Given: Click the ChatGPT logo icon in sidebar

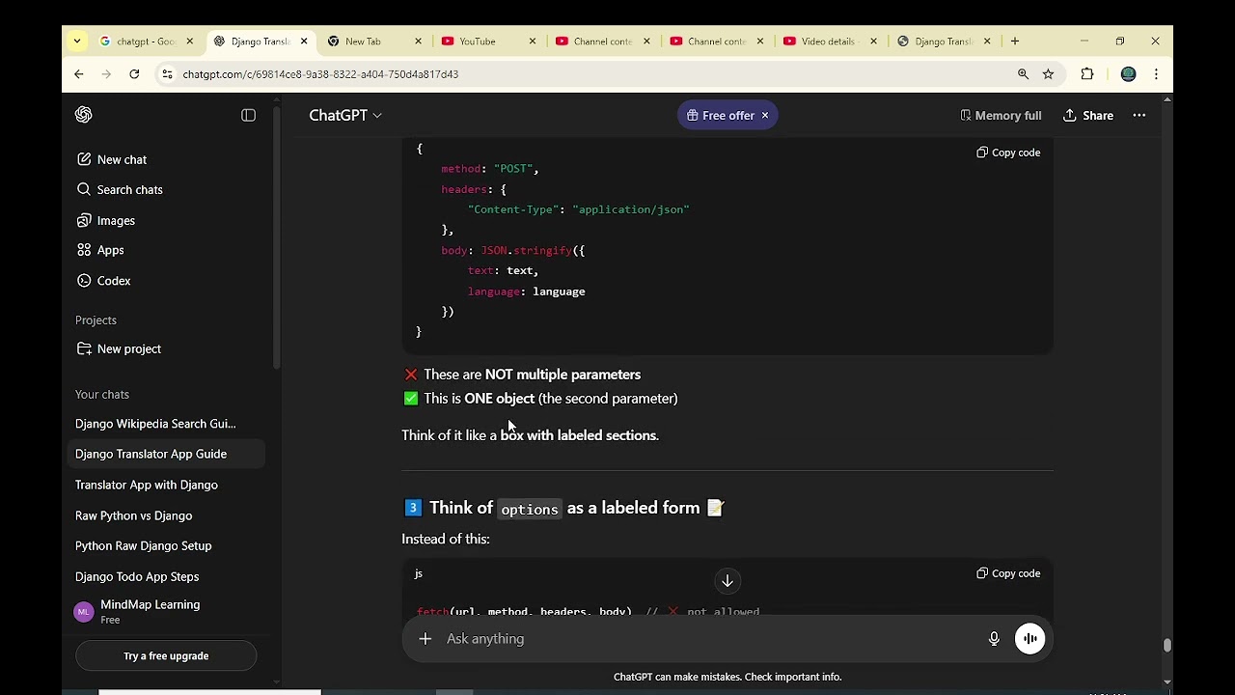Looking at the screenshot, I should [84, 115].
